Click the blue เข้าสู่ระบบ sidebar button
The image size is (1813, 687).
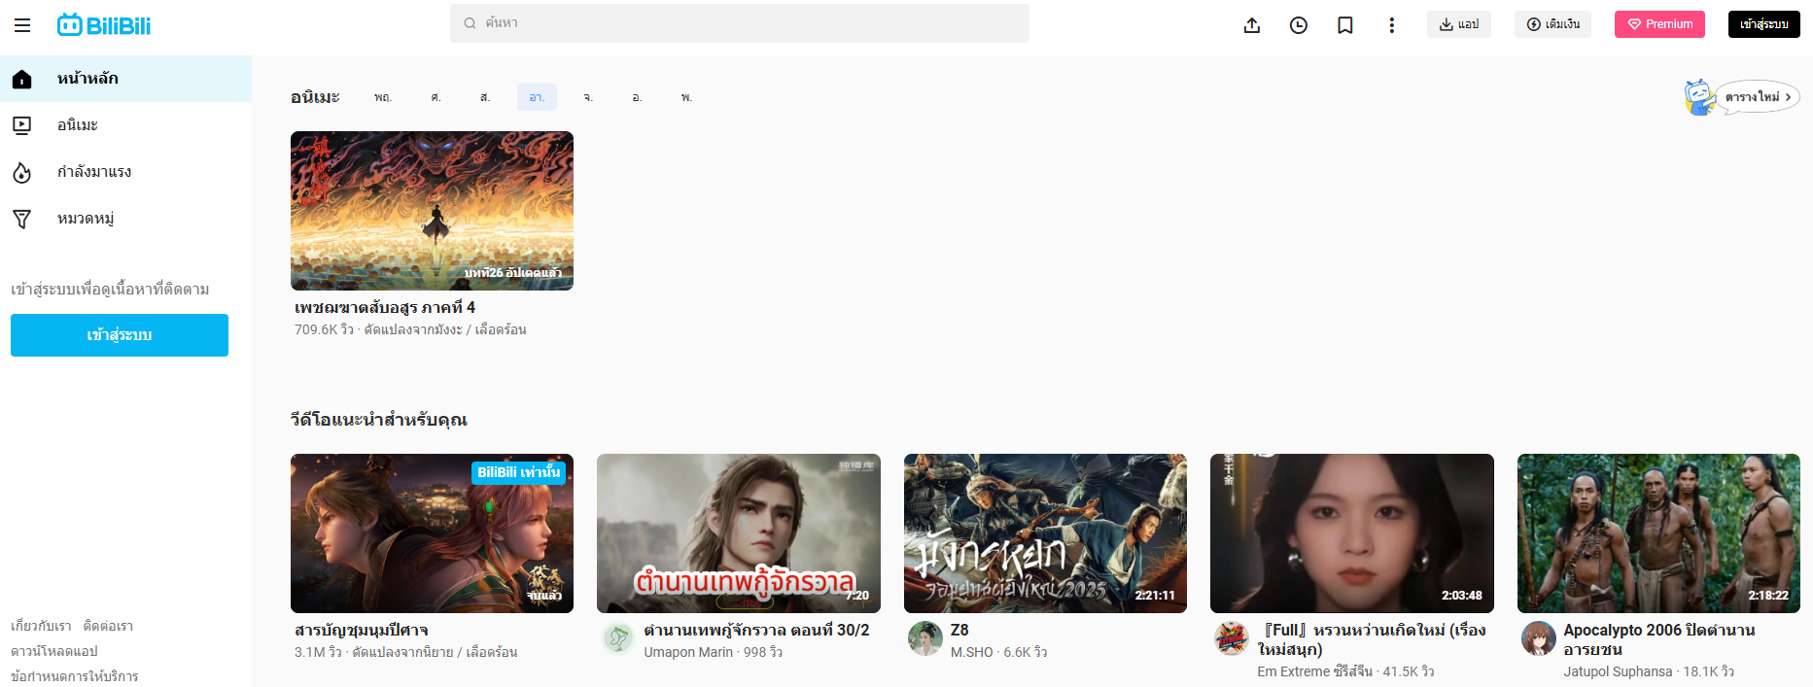120,335
